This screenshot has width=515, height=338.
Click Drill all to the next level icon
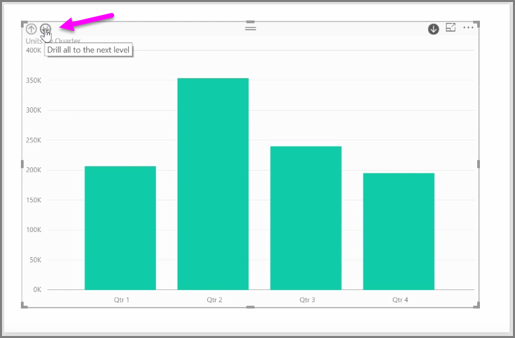click(x=45, y=29)
